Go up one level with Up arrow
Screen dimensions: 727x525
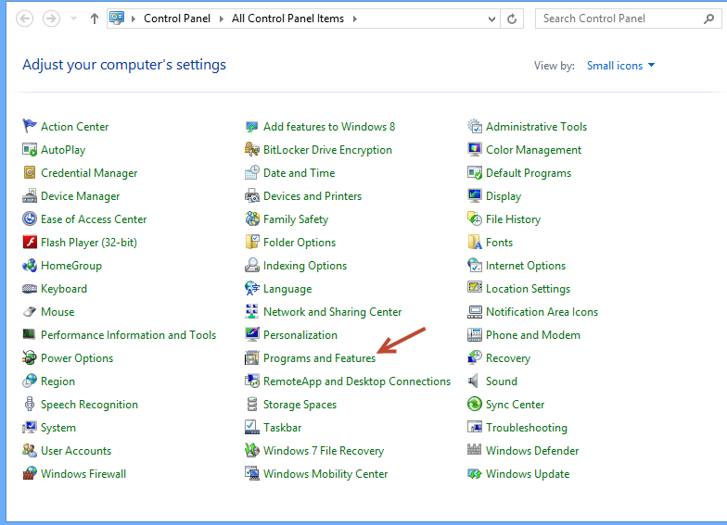coord(95,19)
